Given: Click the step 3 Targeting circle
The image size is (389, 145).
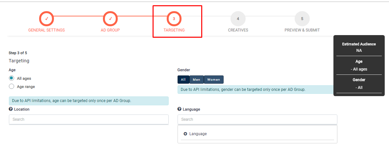Looking at the screenshot, I should (x=174, y=19).
